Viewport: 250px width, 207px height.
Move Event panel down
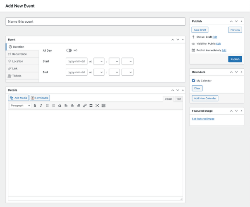[178, 40]
